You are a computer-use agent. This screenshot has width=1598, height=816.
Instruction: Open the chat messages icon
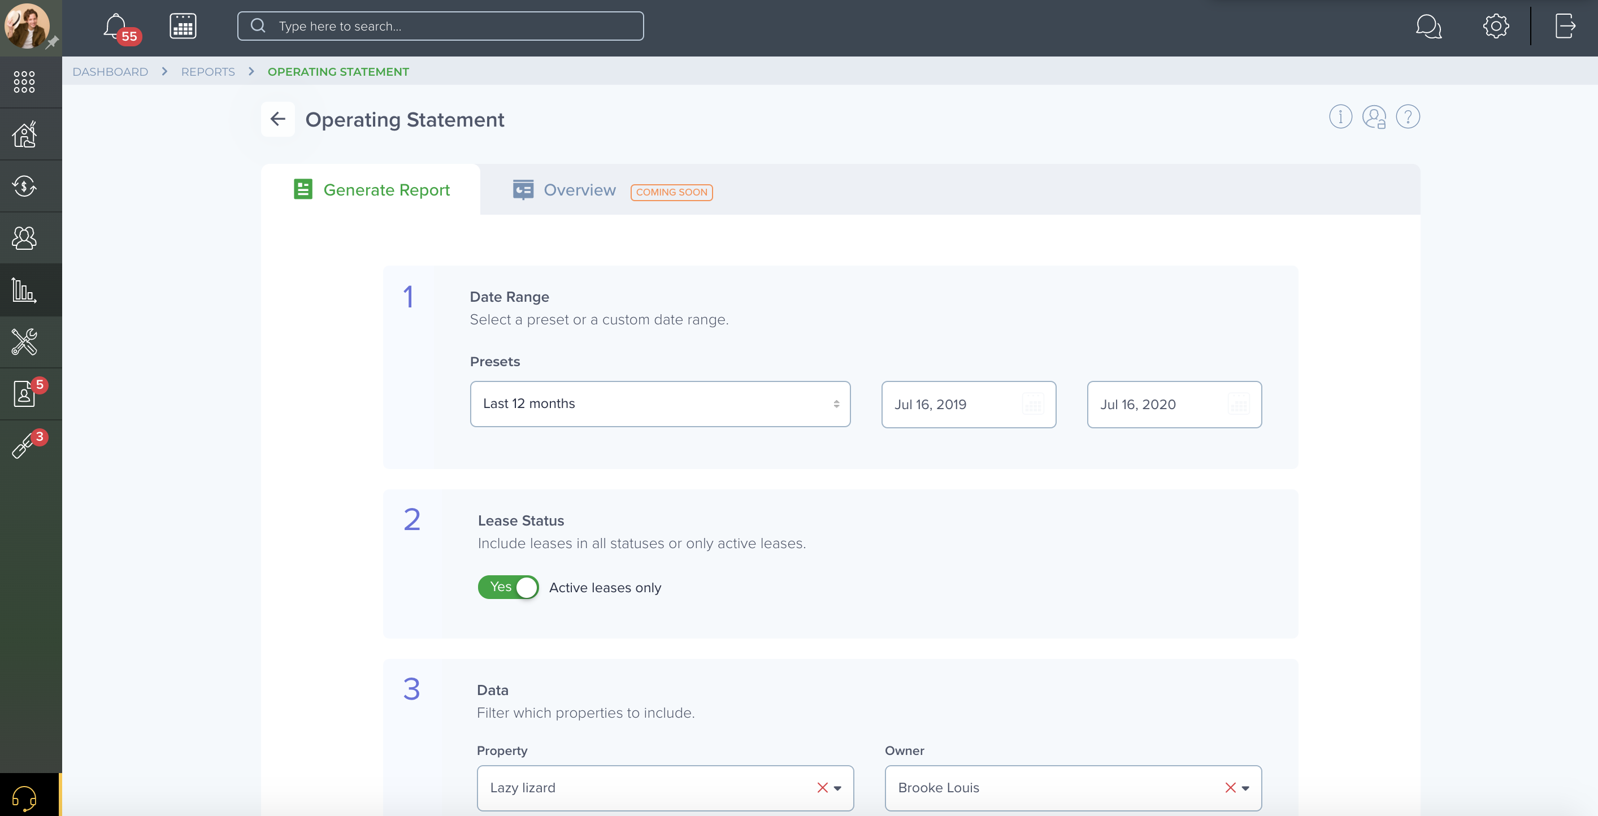pos(1428,26)
